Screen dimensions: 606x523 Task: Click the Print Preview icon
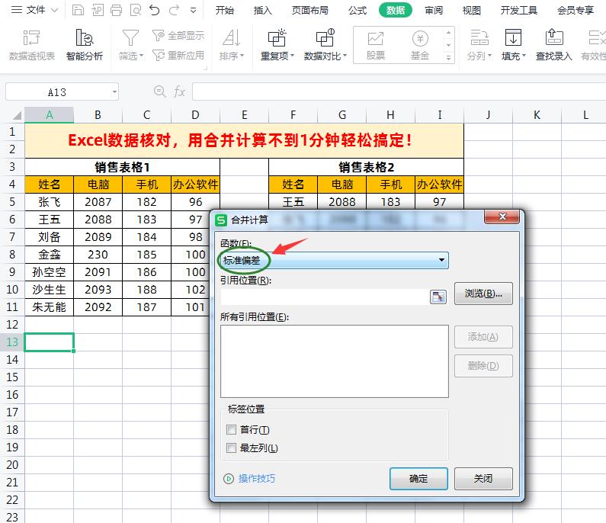[x=136, y=10]
